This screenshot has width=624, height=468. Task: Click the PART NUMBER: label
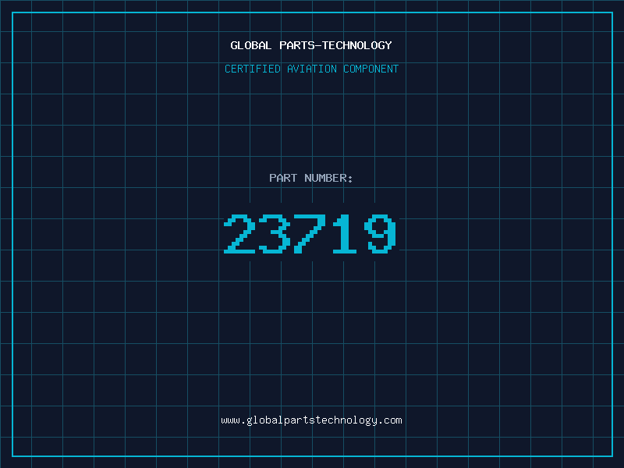coord(311,178)
